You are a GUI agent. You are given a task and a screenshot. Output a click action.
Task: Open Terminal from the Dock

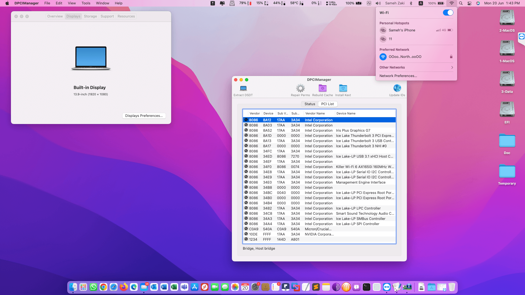coord(366,287)
